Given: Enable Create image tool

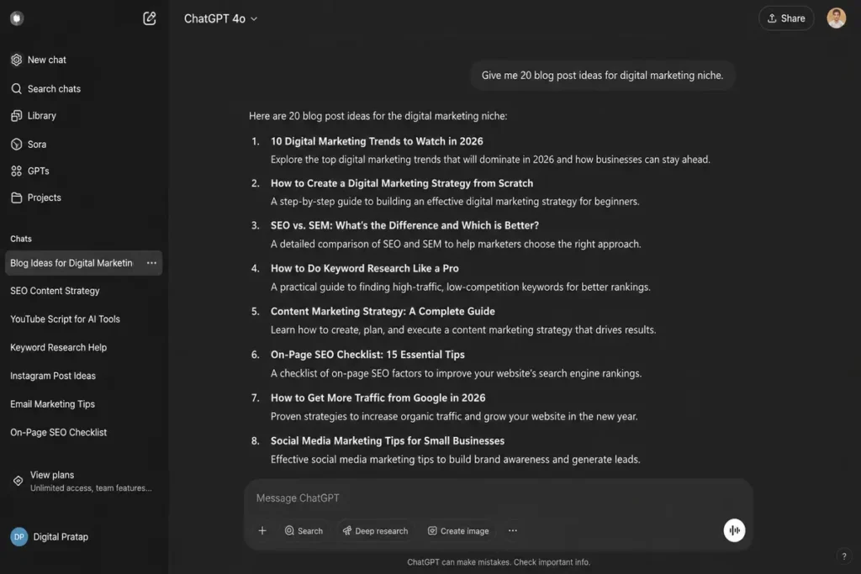Looking at the screenshot, I should click(458, 530).
